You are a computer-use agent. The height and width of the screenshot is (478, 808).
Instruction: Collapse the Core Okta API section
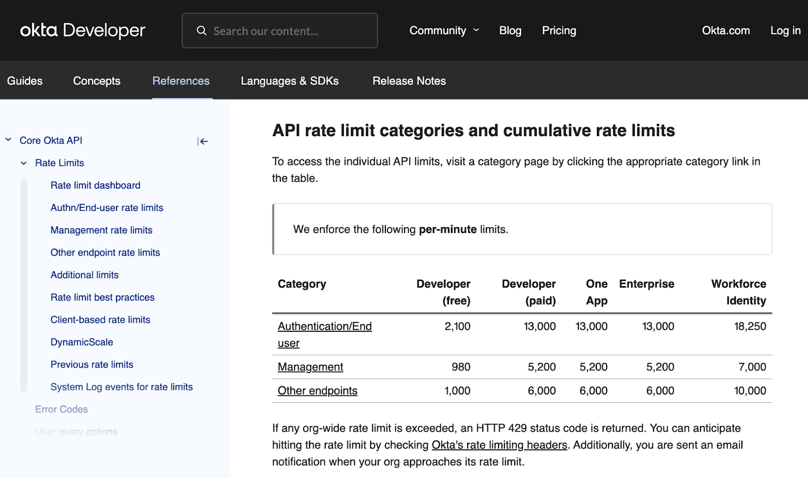click(8, 140)
